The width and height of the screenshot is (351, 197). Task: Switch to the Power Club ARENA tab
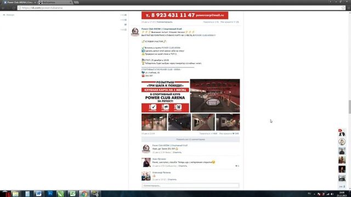[20, 2]
